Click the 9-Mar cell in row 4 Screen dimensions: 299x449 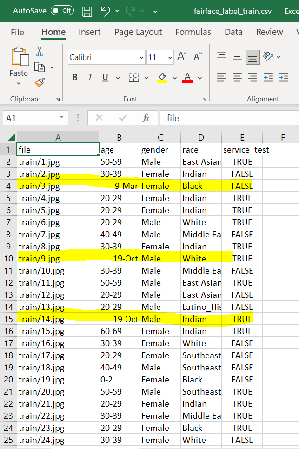[x=120, y=186]
